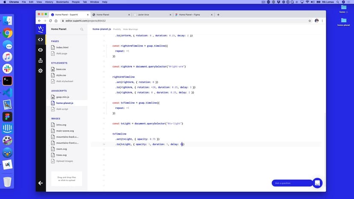Click the drag and drop files upload area
The image size is (354, 199).
coord(66,178)
